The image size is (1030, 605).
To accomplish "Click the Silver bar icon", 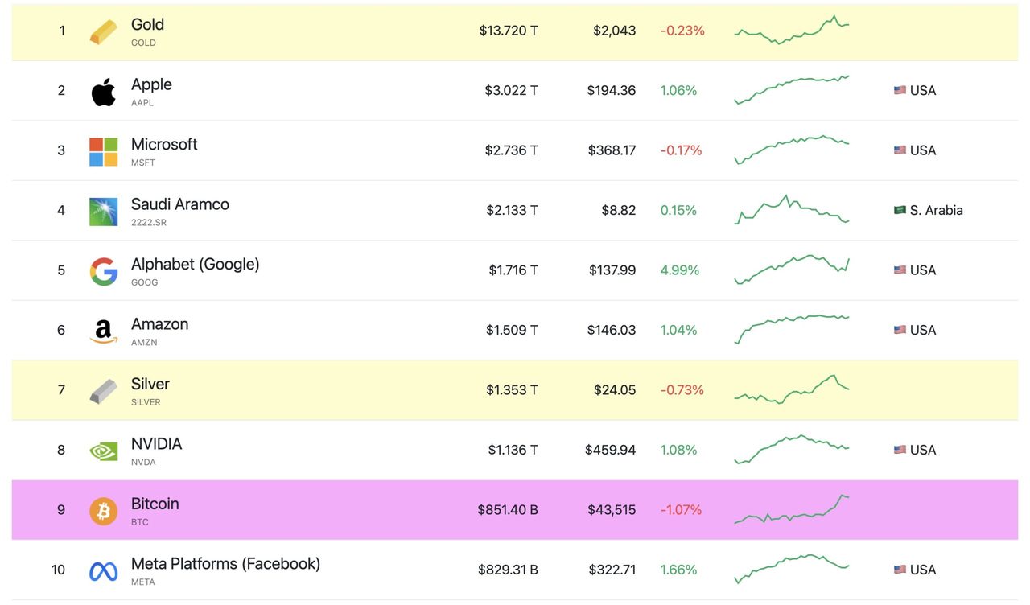I will 103,391.
